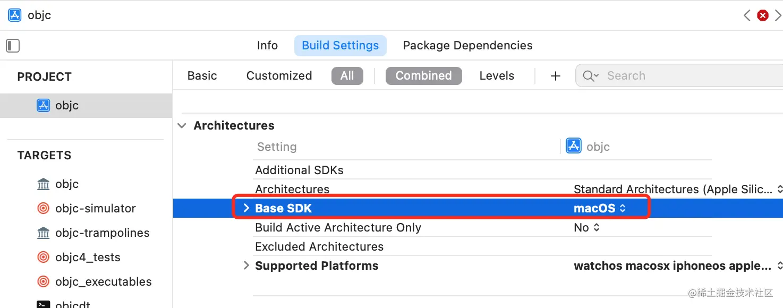
Task: Open the Build Active Architecture Only dropdown
Action: pos(586,228)
